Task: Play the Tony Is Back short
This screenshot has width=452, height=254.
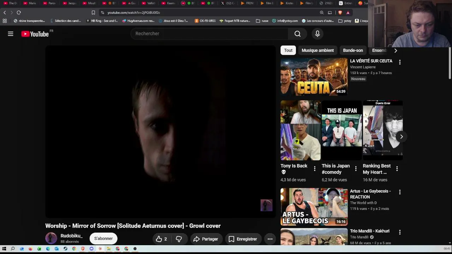Action: (x=301, y=131)
